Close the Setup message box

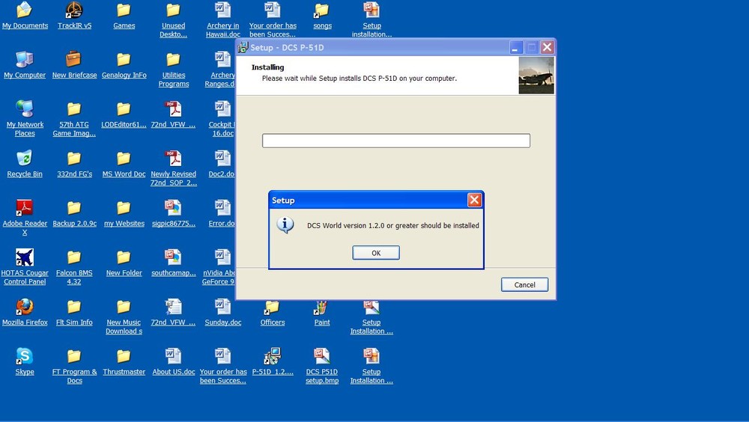coord(474,200)
